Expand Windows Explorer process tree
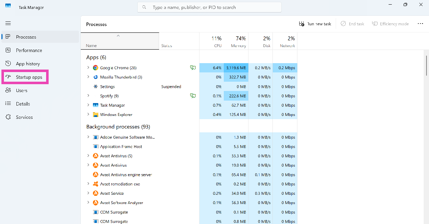This screenshot has height=224, width=429. (88, 114)
